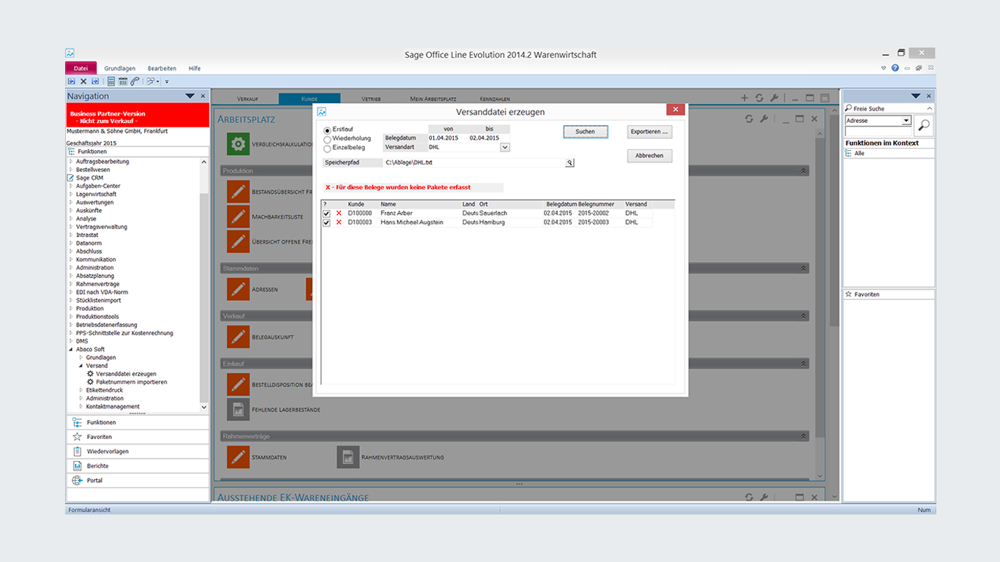Open the Bearbeiten menu
The height and width of the screenshot is (562, 1000).
(162, 68)
